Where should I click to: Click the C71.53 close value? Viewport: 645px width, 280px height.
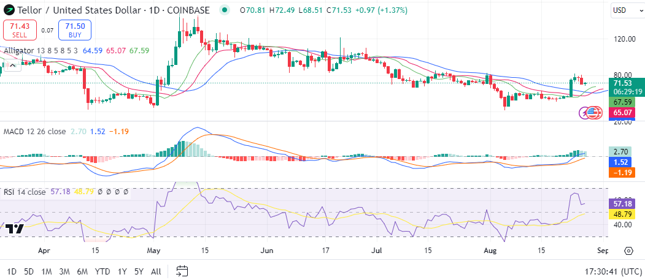[339, 10]
